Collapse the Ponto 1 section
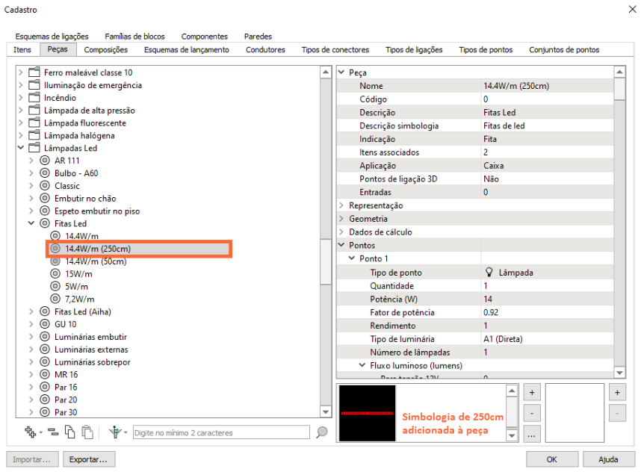The image size is (641, 472). tap(352, 258)
